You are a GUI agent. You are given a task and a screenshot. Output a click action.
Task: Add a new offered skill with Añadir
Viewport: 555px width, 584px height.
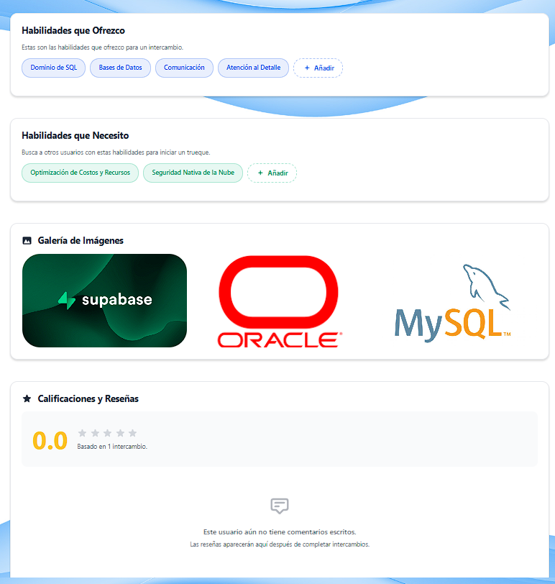coord(318,68)
